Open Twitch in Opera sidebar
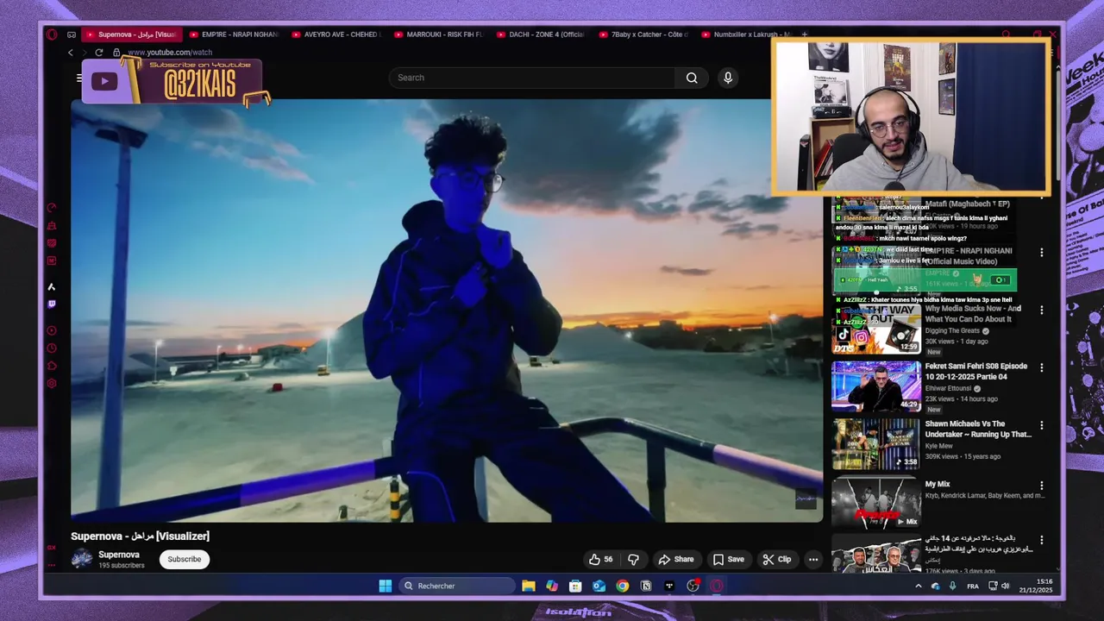1104x621 pixels. 52,304
